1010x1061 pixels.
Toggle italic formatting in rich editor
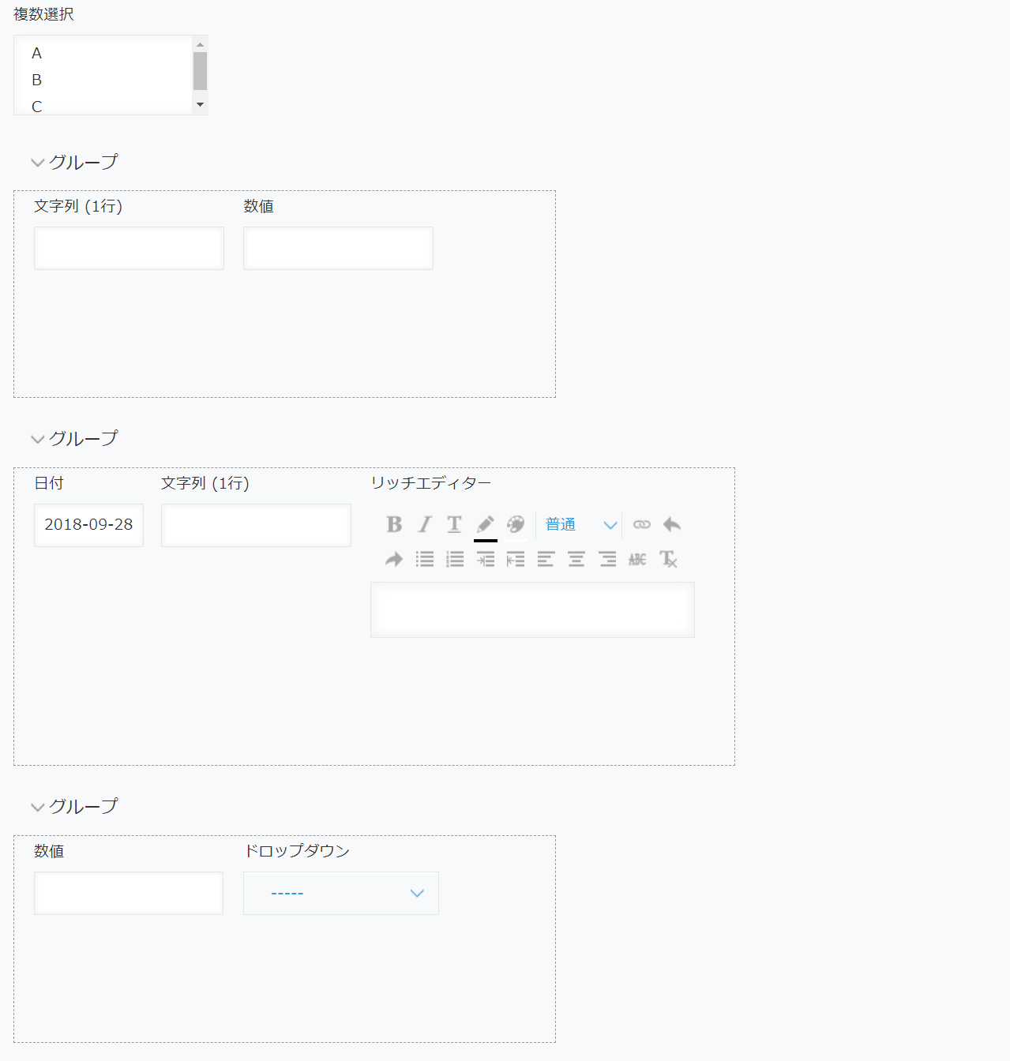pos(425,524)
